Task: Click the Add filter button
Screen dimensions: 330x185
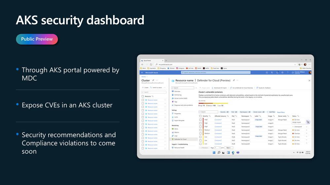Action: coord(271,112)
